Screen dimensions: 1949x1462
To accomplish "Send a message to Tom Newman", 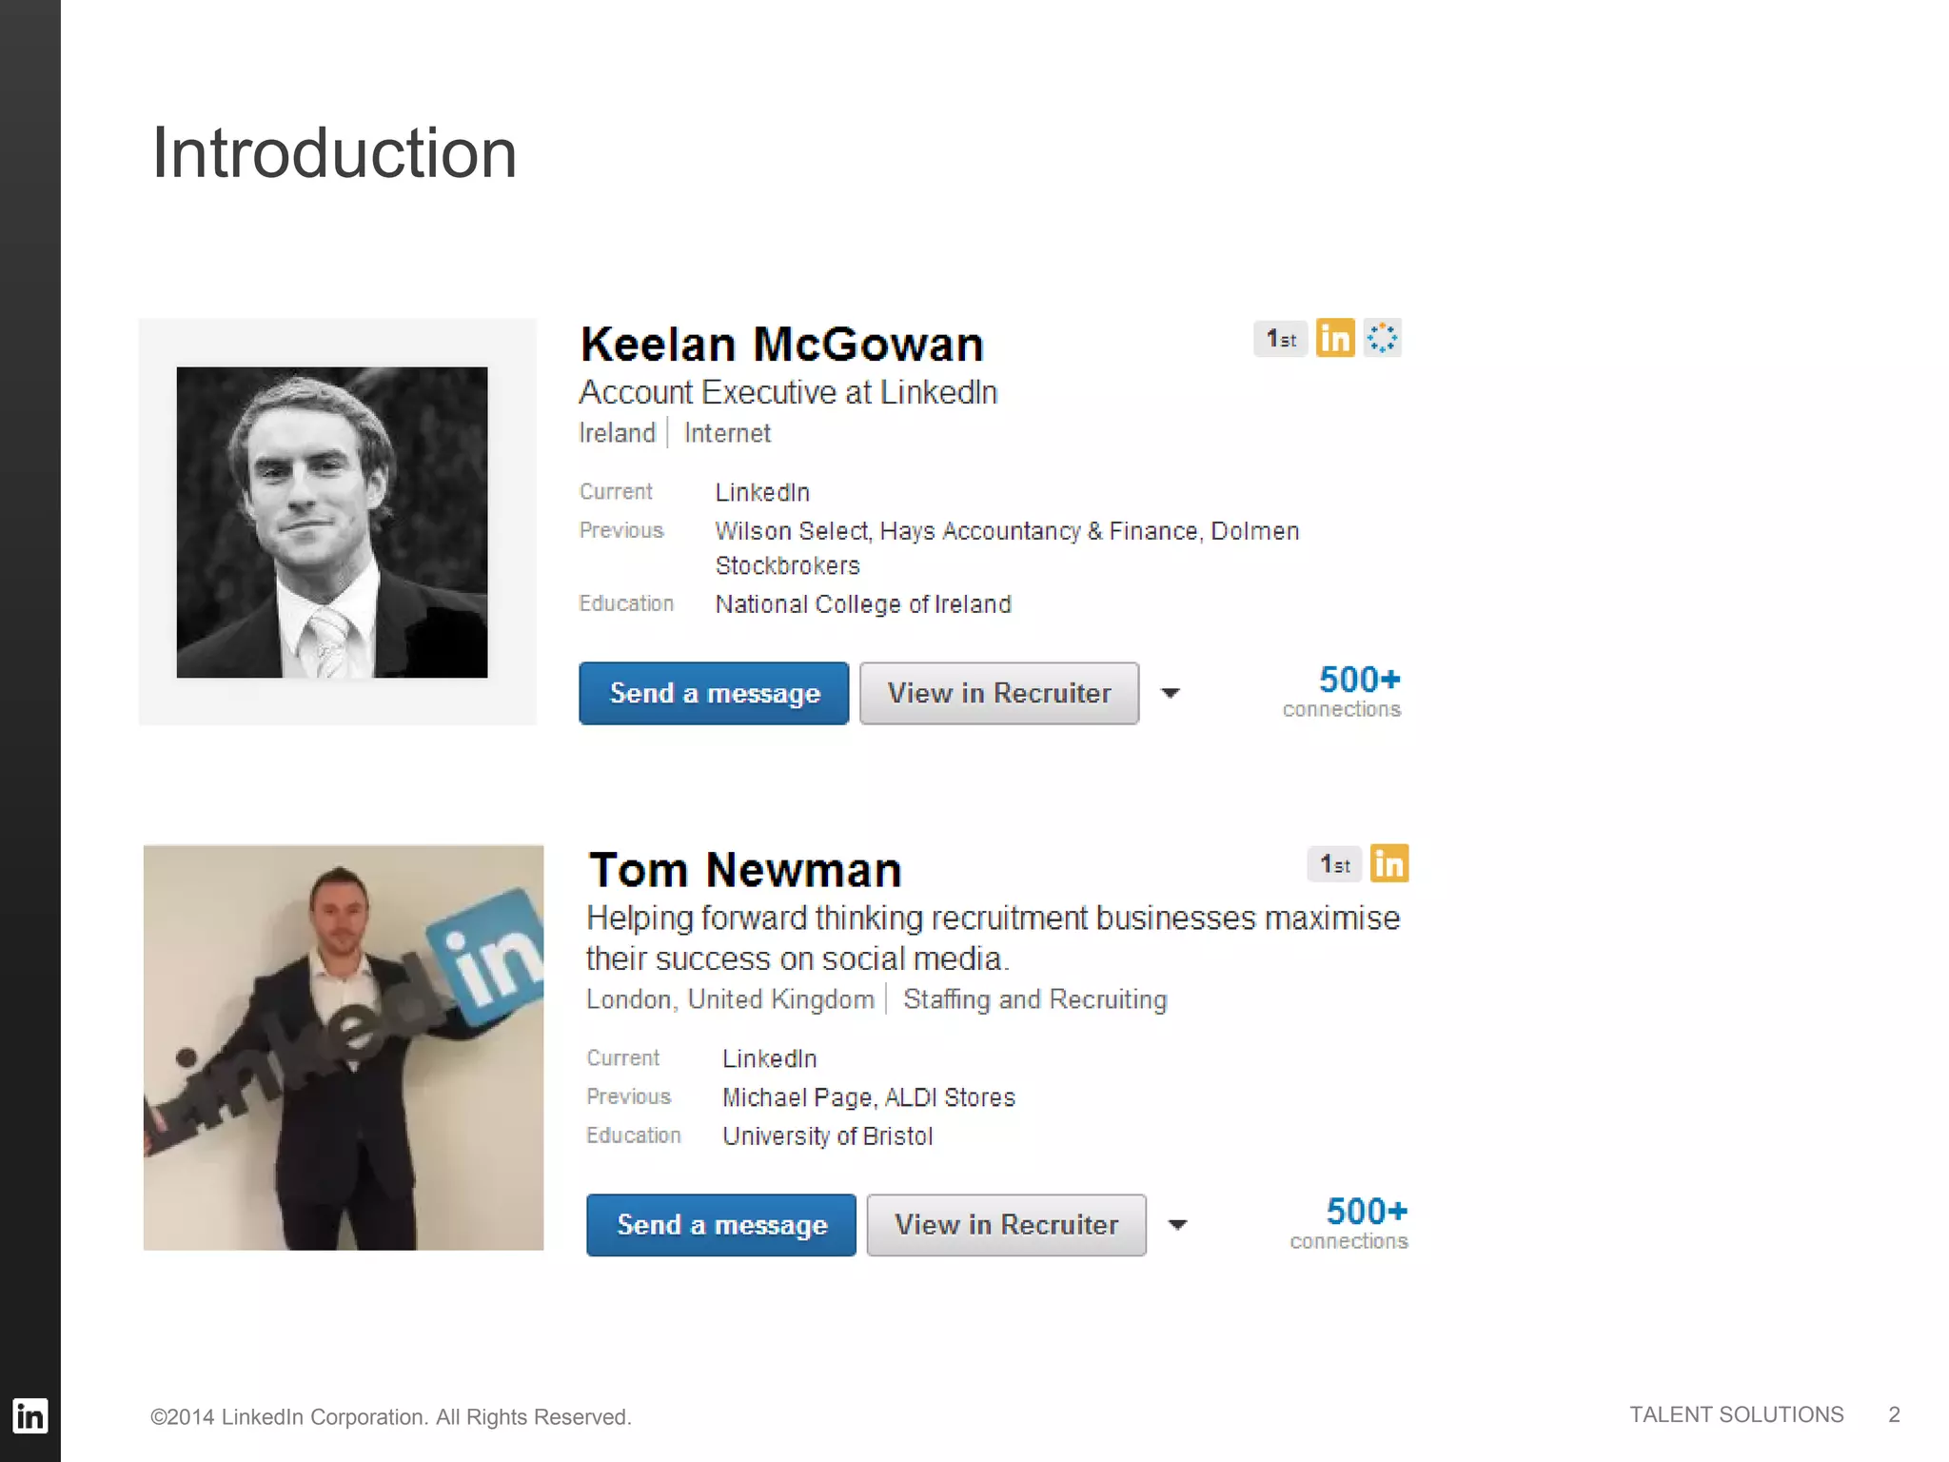I will click(721, 1225).
